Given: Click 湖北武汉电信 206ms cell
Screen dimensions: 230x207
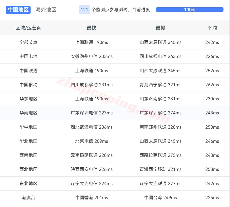Looking at the screenshot, I should point(91,127).
